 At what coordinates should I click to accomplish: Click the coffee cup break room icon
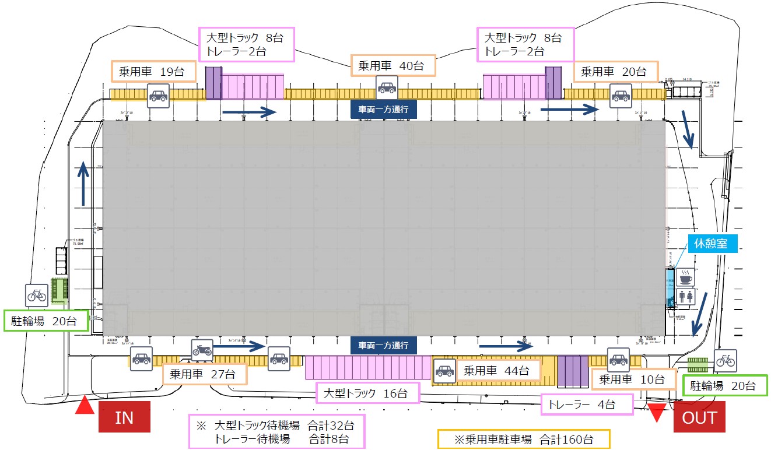point(685,276)
